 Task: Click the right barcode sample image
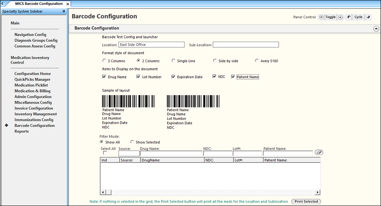193,101
